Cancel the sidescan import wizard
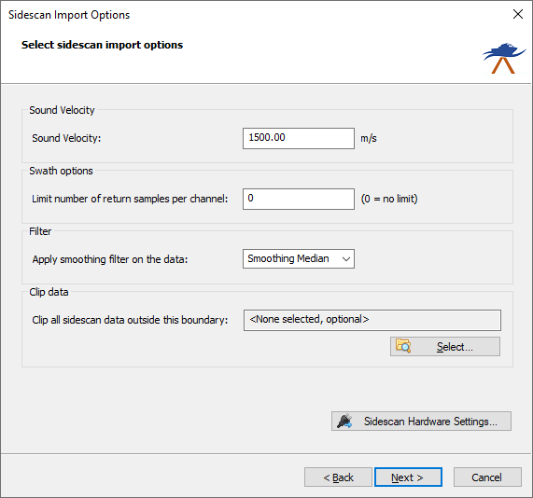Image resolution: width=533 pixels, height=498 pixels. coord(487,477)
